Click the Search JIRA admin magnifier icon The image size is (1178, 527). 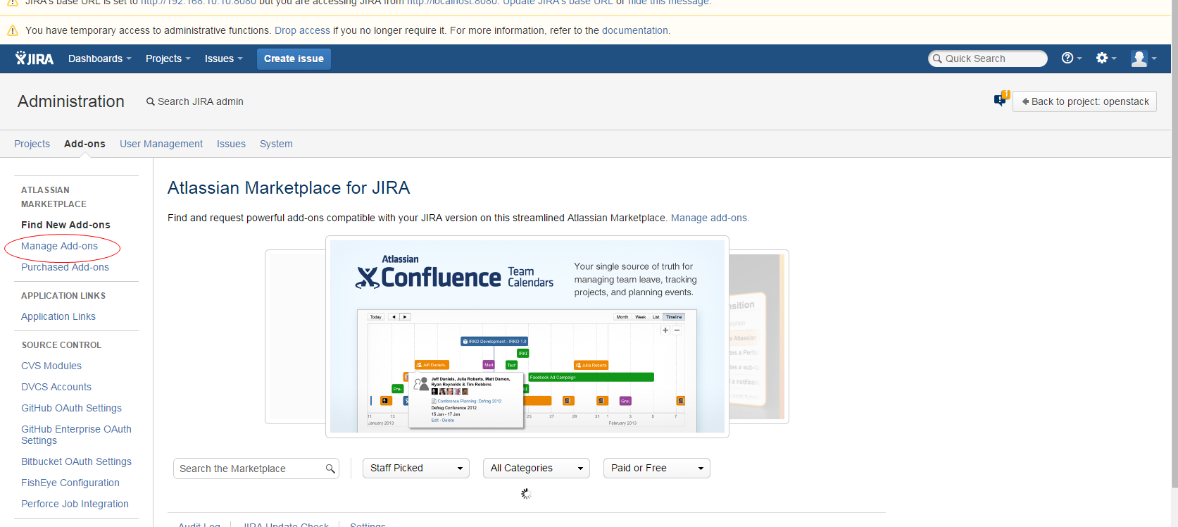pyautogui.click(x=150, y=101)
